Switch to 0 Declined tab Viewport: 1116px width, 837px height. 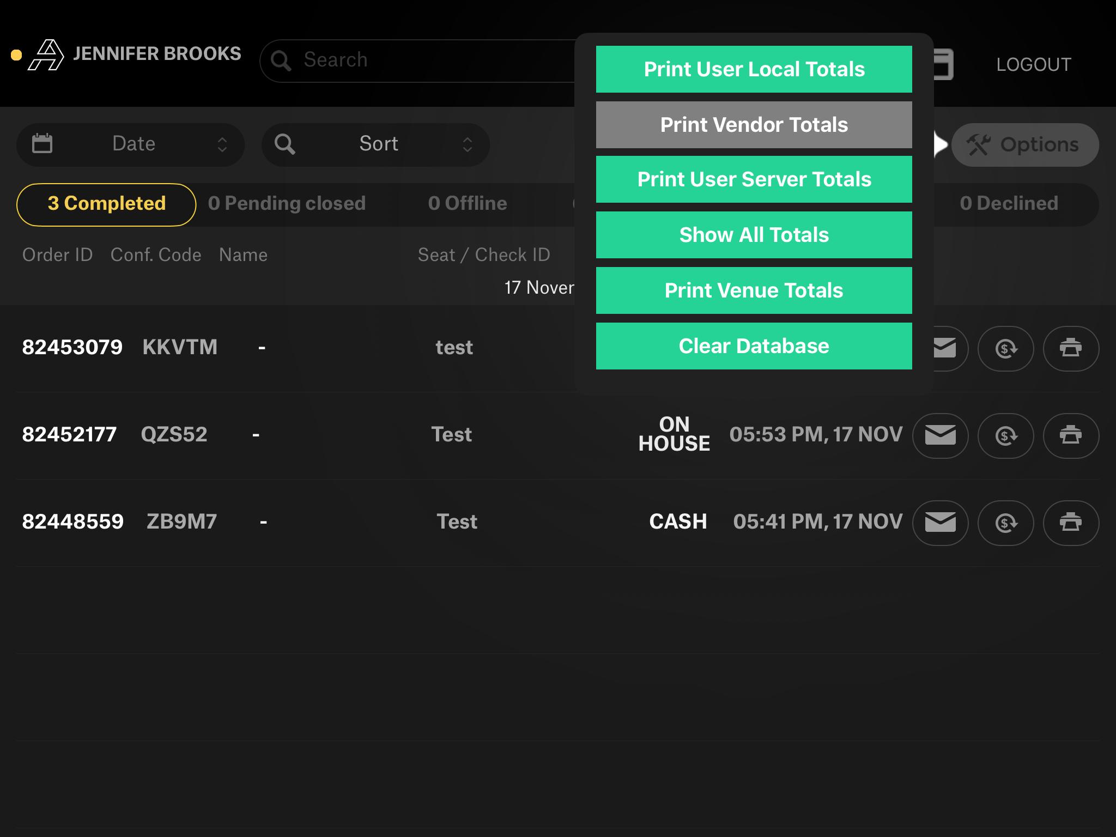pos(1009,204)
